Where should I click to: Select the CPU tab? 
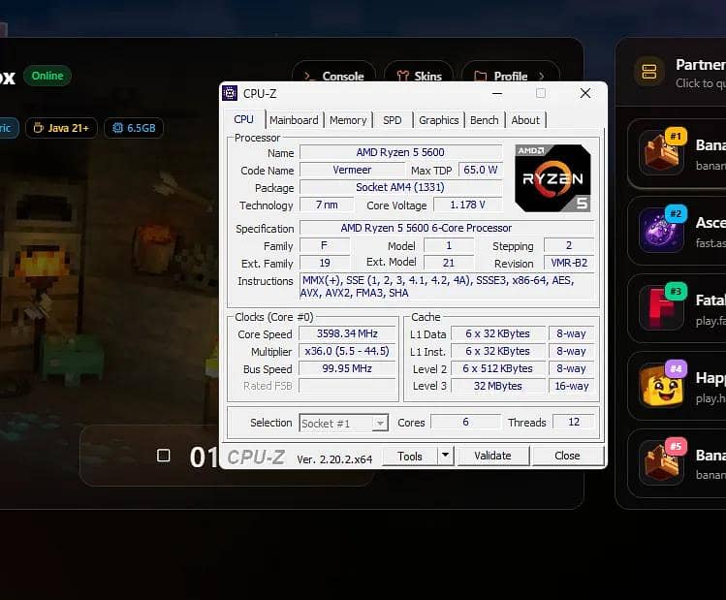point(243,119)
